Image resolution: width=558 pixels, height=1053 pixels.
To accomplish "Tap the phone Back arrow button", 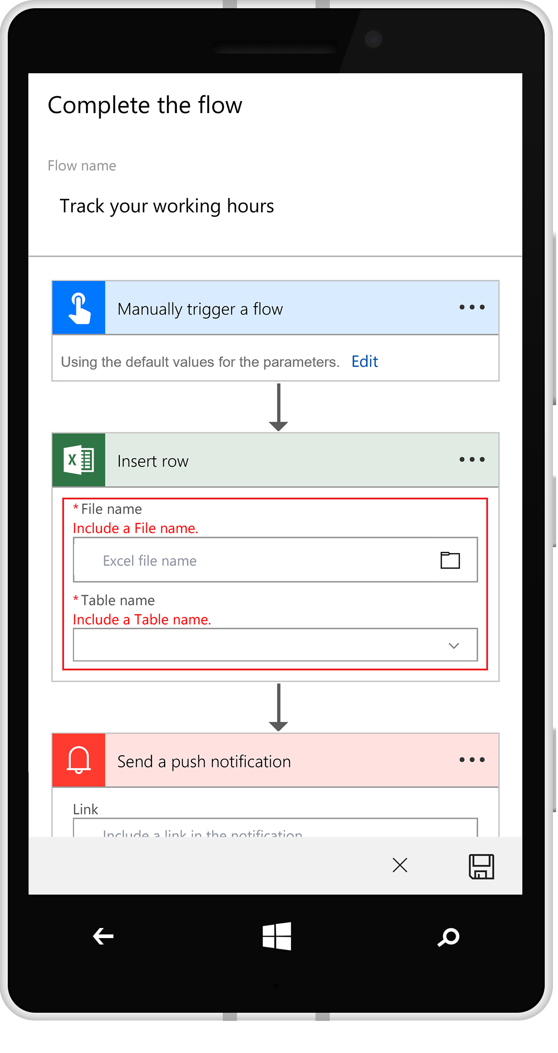I will 103,936.
